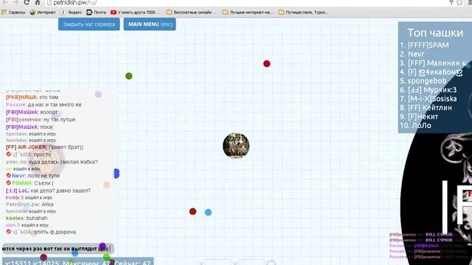Click the red badge icon beside Nevr

click(x=8, y=175)
